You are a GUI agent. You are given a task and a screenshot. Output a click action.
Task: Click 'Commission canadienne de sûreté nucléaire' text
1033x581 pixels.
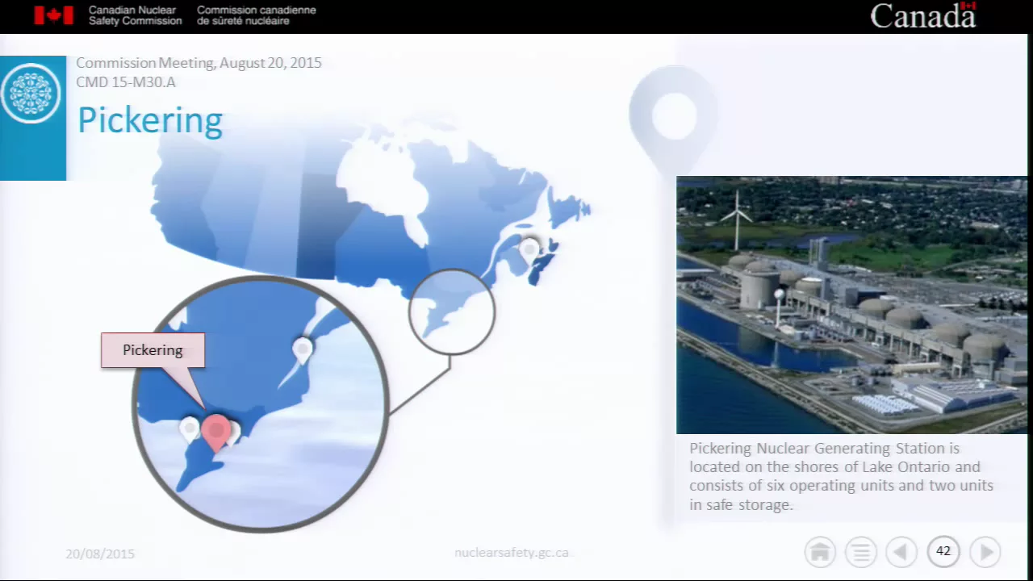(x=257, y=15)
